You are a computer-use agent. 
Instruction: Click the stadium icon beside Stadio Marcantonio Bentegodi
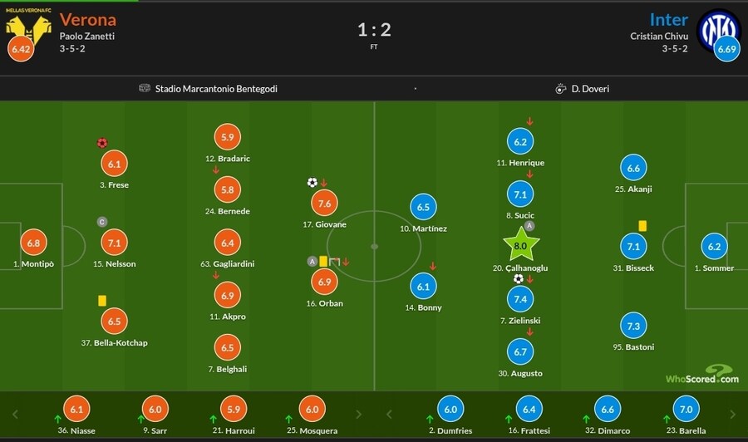point(145,88)
